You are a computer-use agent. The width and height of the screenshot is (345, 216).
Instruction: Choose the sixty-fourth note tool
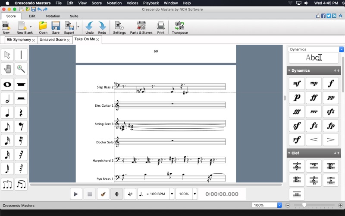click(x=7, y=168)
